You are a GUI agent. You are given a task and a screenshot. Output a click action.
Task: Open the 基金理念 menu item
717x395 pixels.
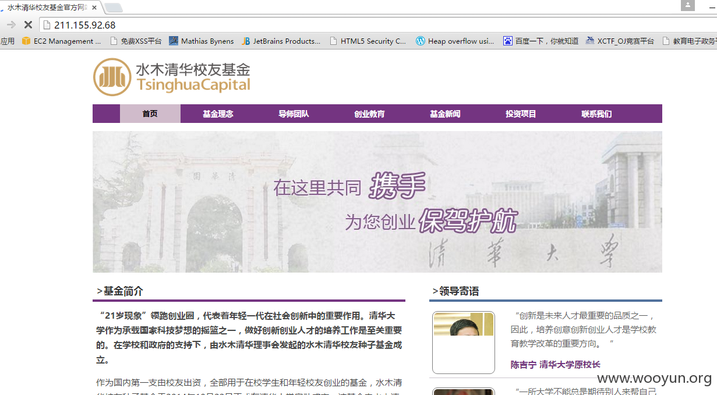(218, 114)
